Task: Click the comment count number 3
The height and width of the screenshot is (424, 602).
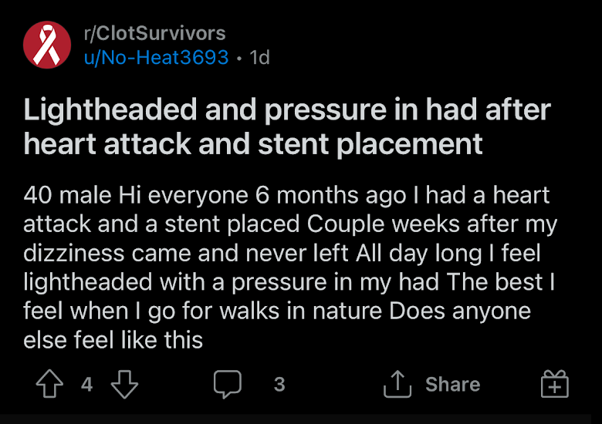Action: coord(279,384)
